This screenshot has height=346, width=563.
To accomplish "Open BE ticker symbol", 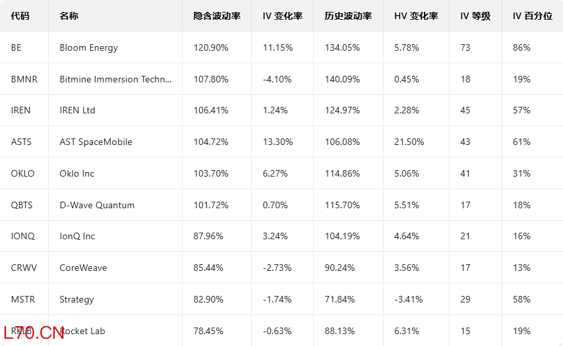I will point(16,47).
